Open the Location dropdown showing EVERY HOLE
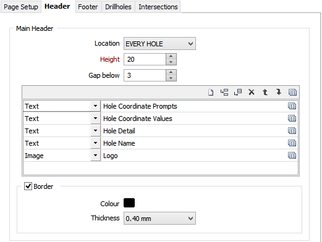The width and height of the screenshot is (322, 242). click(x=159, y=44)
